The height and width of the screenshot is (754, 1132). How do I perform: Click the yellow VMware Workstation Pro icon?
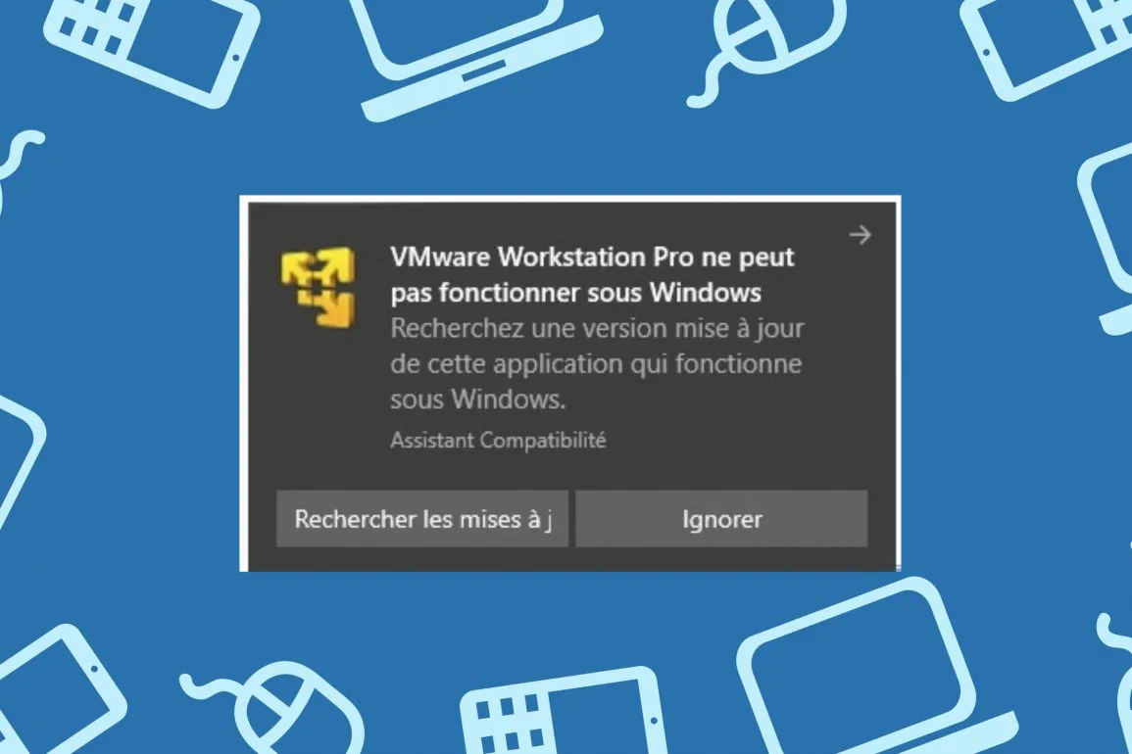point(319,287)
